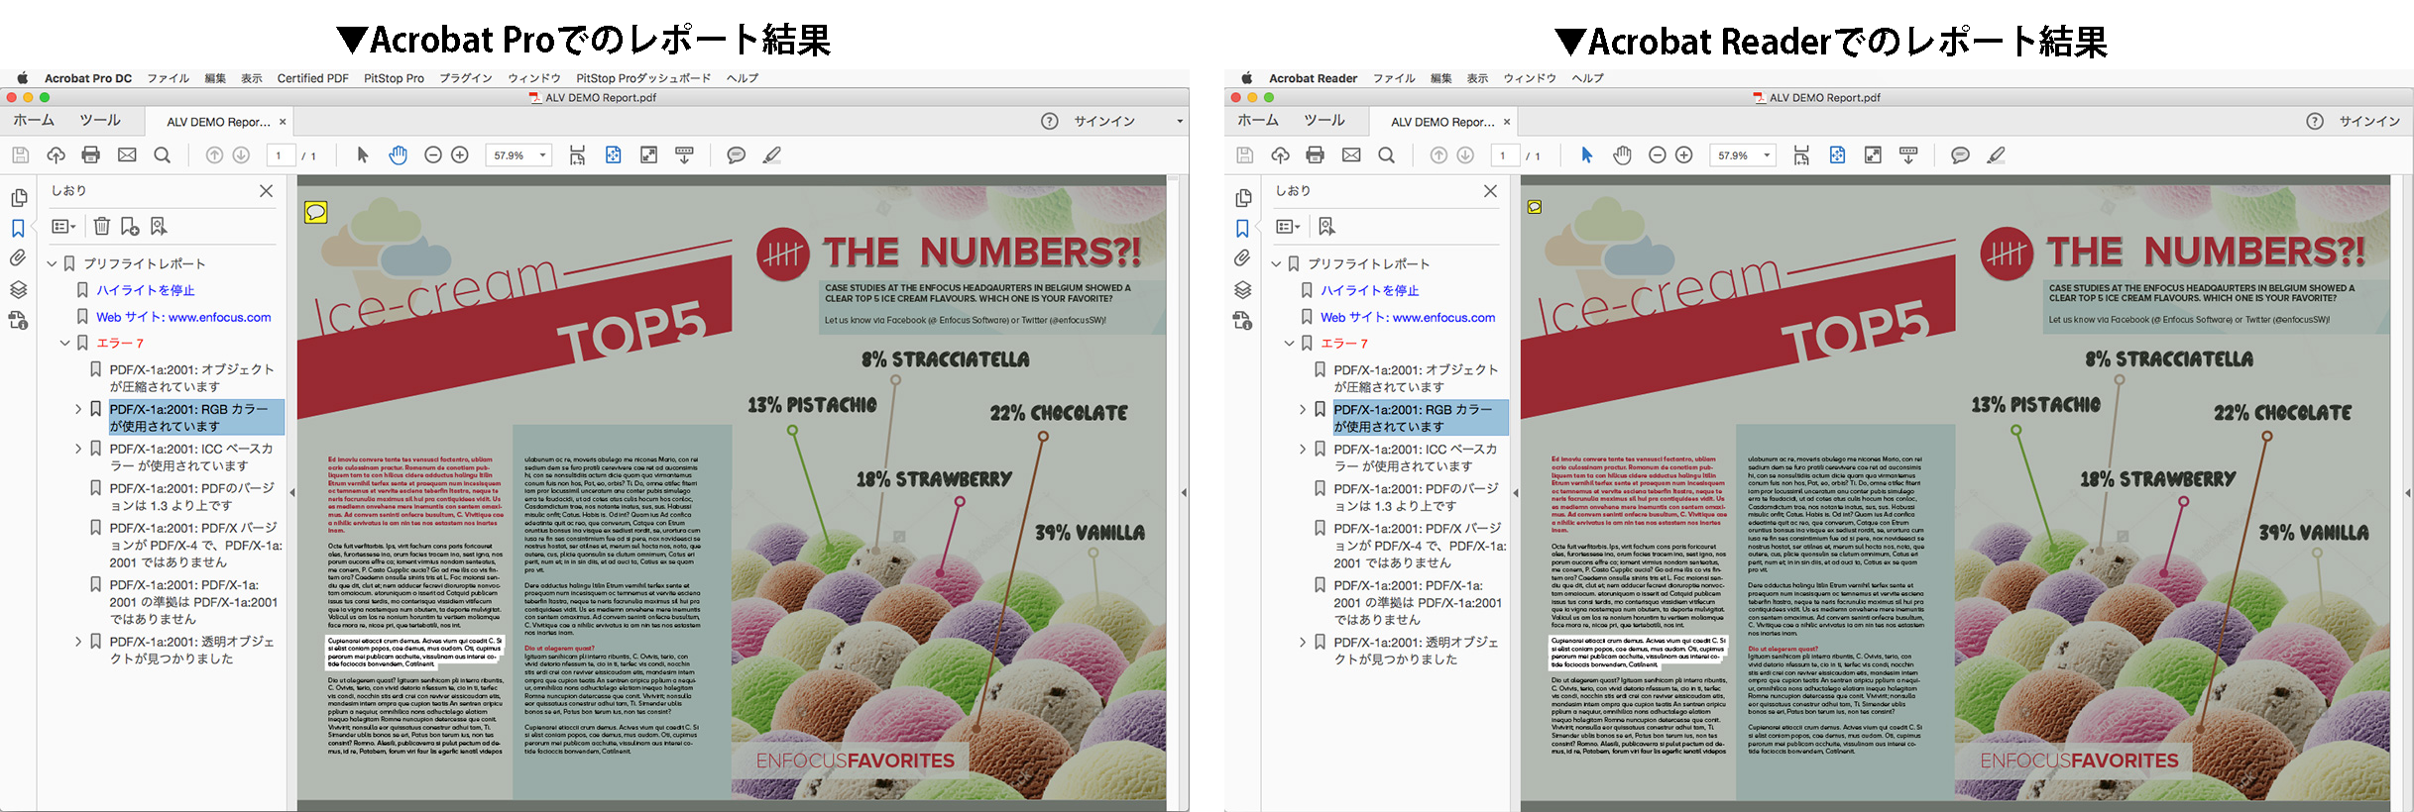This screenshot has height=812, width=2414.
Task: Click help question mark icon in Acrobat Reader
Action: point(2314,121)
